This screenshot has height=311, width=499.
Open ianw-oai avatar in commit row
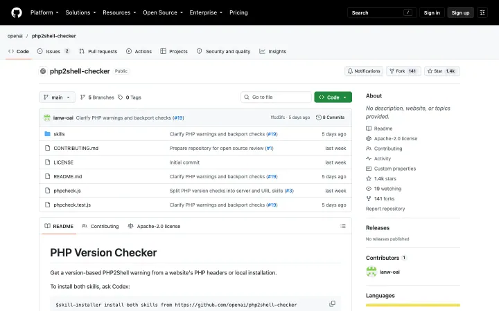[47, 117]
